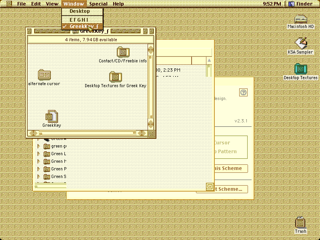Open the Special menu

(x=98, y=4)
